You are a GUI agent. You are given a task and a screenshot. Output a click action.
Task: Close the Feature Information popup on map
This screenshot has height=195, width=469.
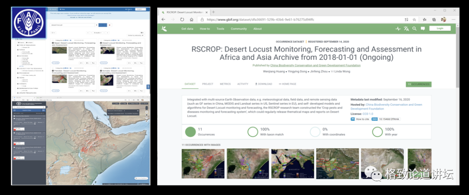click(138, 110)
